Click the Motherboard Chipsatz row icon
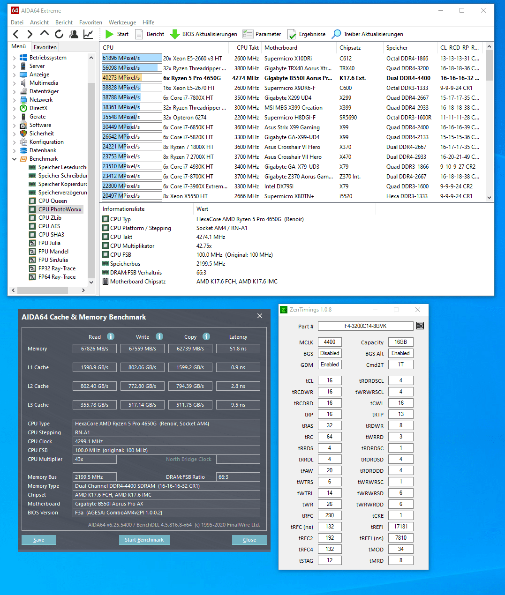 point(106,281)
